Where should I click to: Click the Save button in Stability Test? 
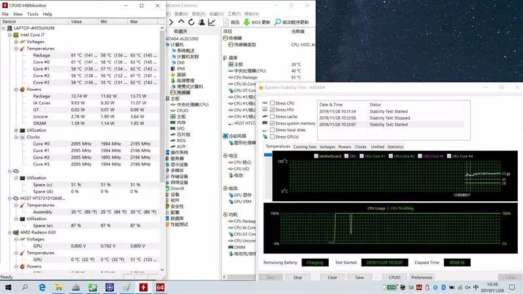[x=360, y=277]
